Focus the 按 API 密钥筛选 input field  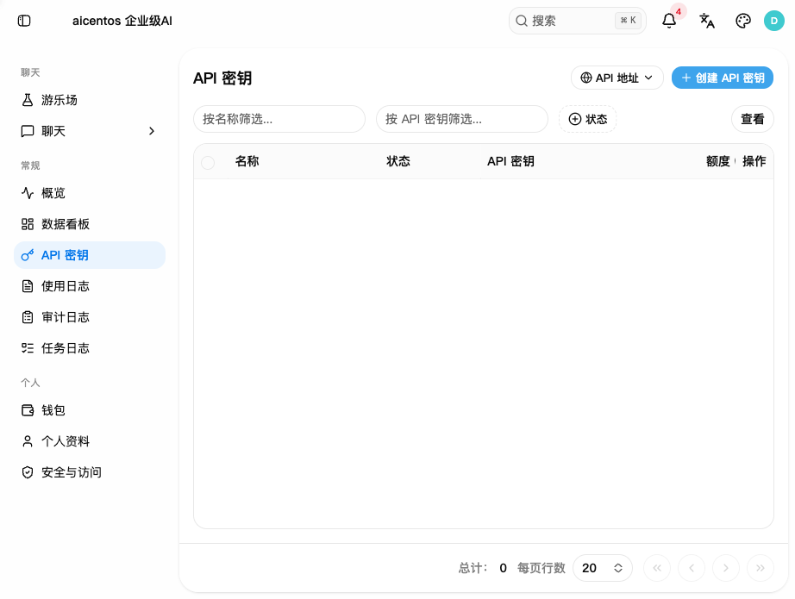click(462, 119)
